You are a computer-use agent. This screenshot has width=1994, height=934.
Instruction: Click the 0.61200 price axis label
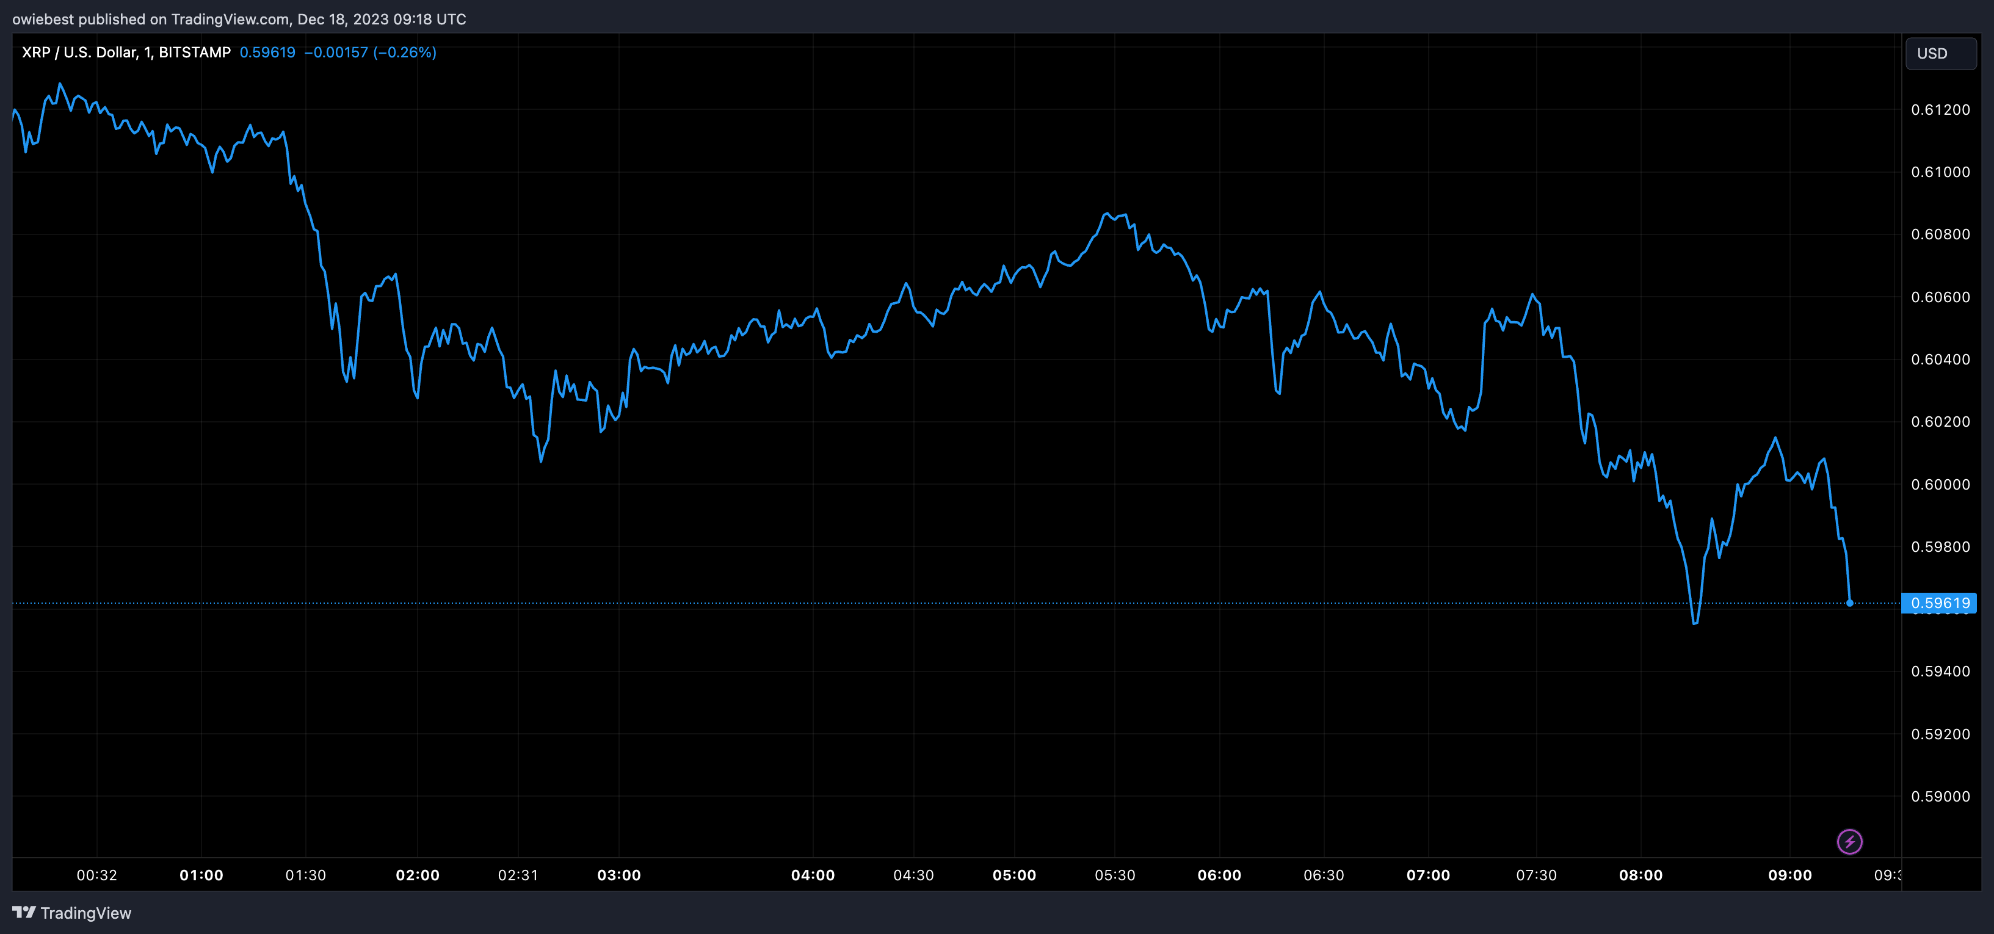coord(1941,110)
